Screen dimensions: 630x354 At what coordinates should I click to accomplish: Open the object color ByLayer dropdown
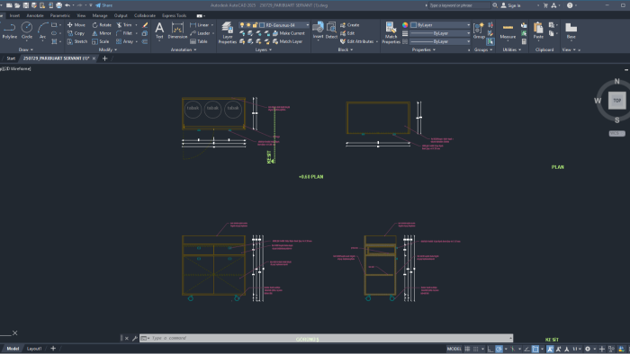click(440, 25)
